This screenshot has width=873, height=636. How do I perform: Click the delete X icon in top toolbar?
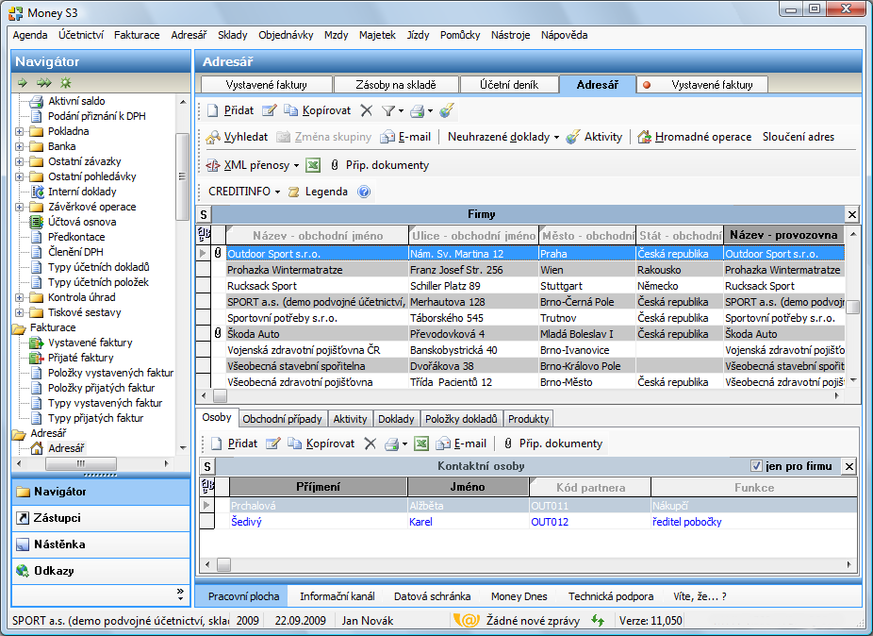pos(367,110)
